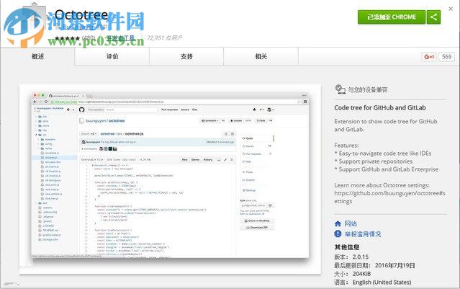Viewport: 460px width, 289px height.
Task: Open the (480) reviews count
Action: pyautogui.click(x=89, y=38)
